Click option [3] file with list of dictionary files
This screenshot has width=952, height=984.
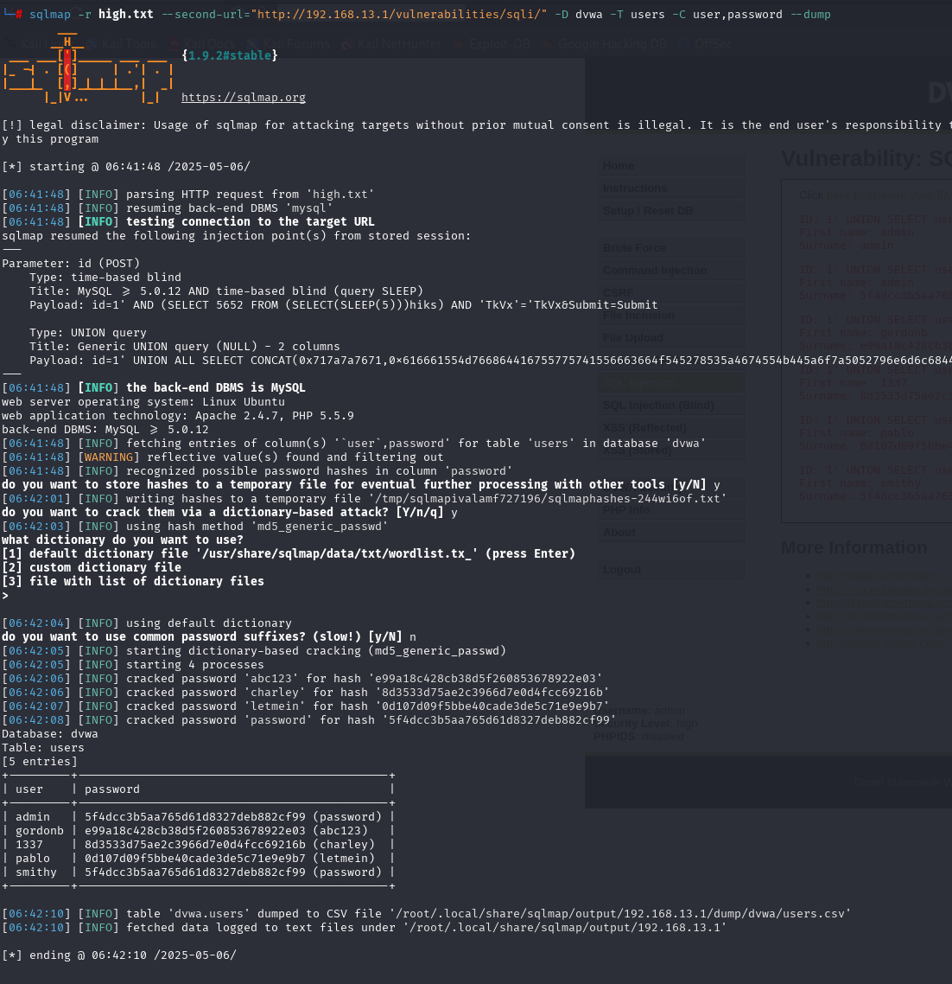pos(133,581)
